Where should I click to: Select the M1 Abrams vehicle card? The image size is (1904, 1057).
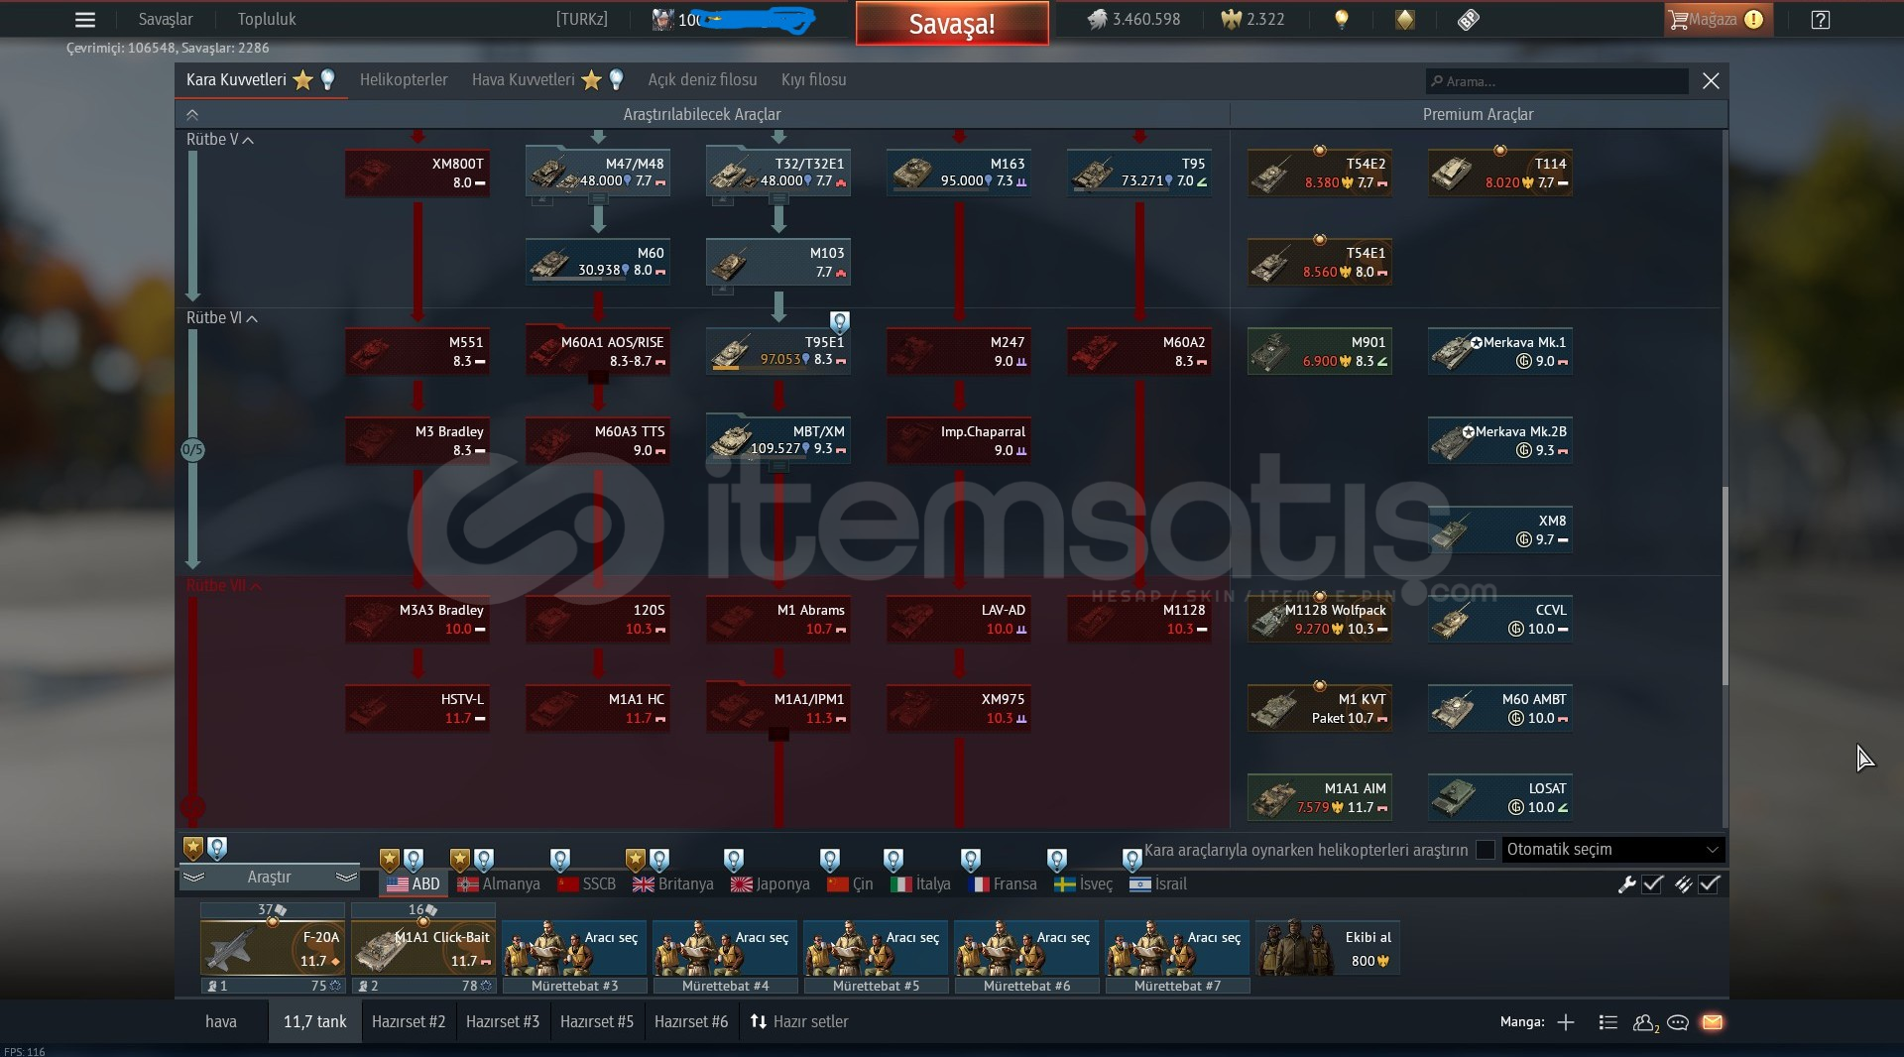click(x=778, y=619)
